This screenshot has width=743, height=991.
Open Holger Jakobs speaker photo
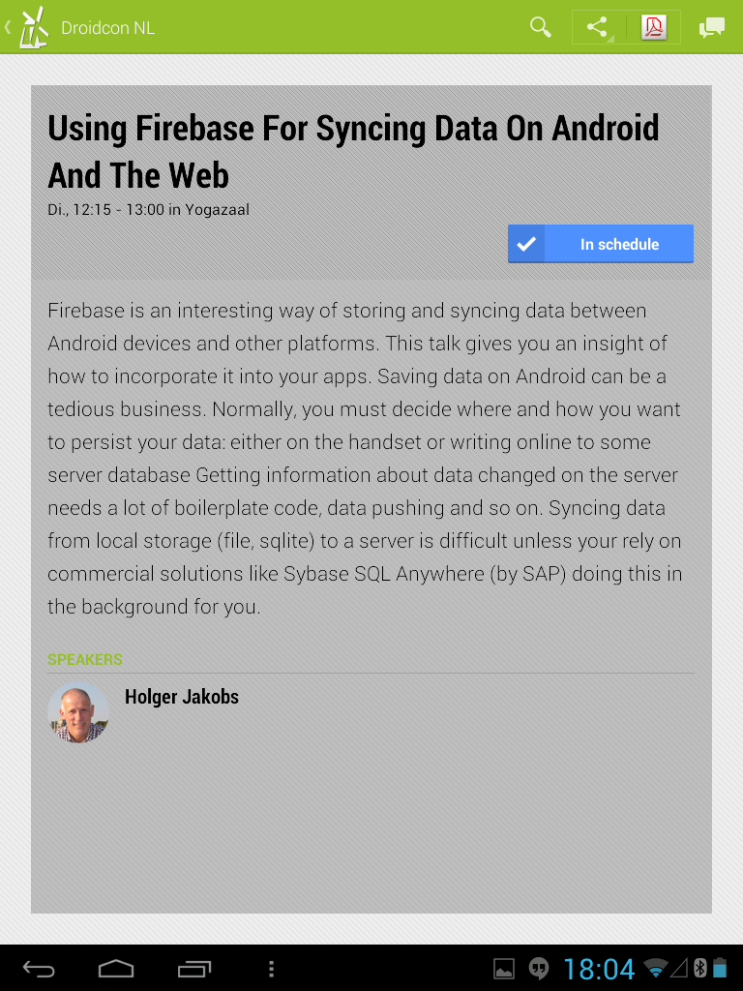(78, 712)
